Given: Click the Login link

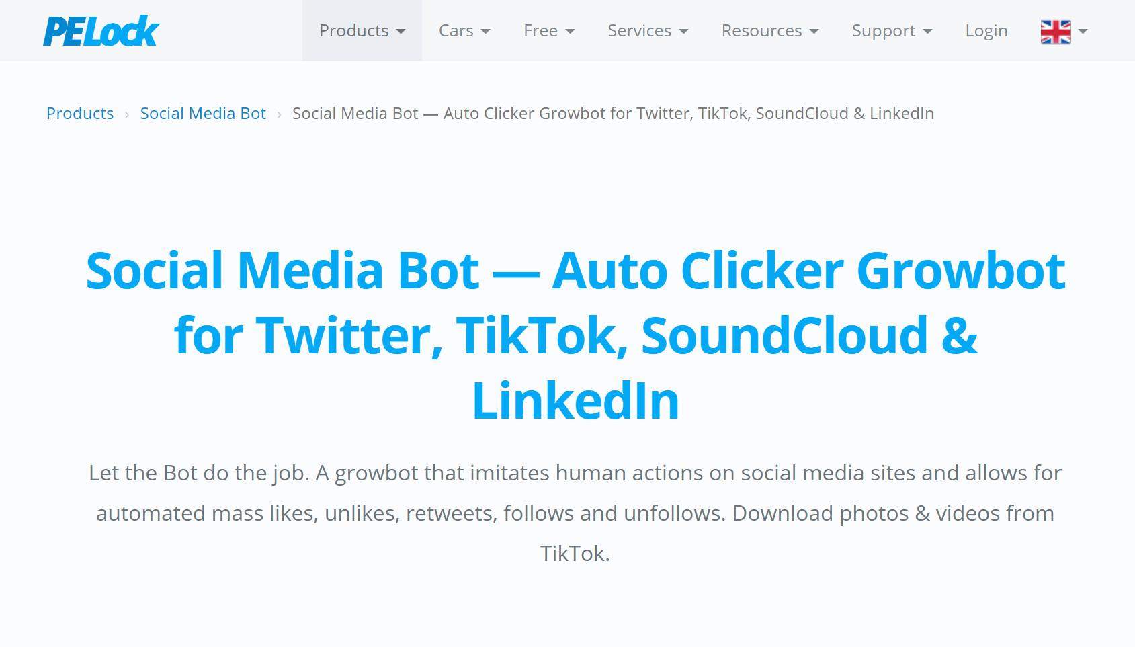Looking at the screenshot, I should click(986, 30).
